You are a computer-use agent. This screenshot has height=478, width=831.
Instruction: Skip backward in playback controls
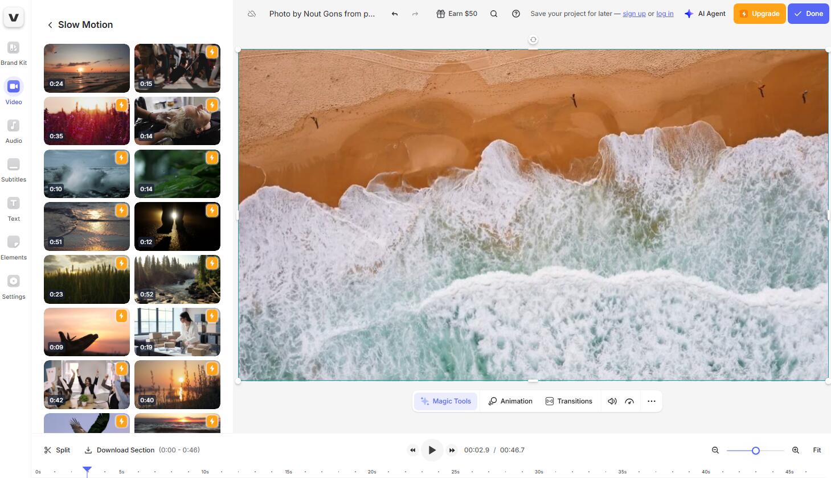coord(413,450)
